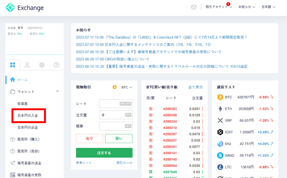Screen dimensions: 287x178
Task: Open the お知らせ header dropdown
Action: 246,7
